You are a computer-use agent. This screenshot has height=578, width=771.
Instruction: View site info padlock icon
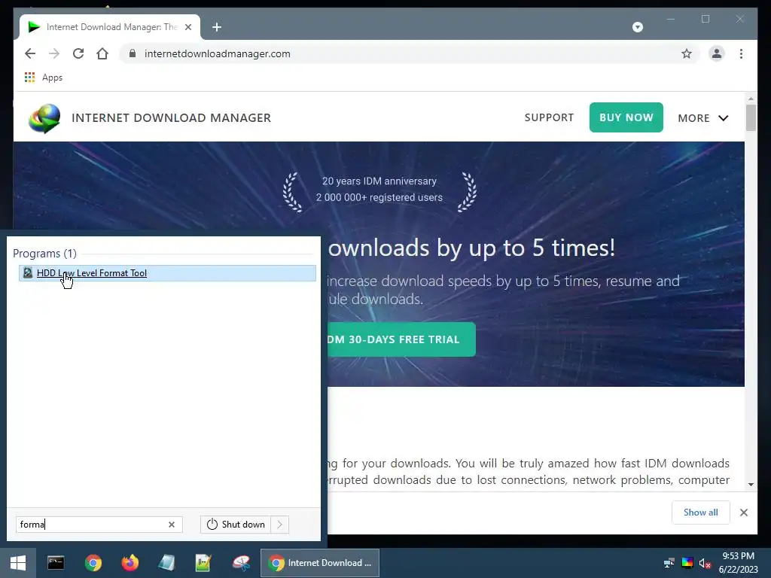click(x=133, y=53)
